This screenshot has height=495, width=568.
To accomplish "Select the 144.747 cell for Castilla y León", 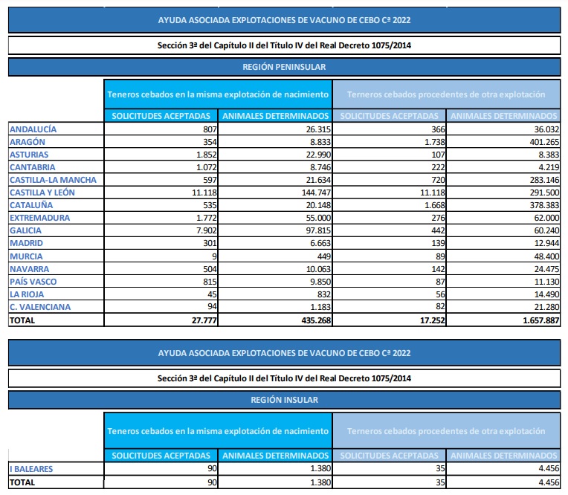I will click(312, 192).
